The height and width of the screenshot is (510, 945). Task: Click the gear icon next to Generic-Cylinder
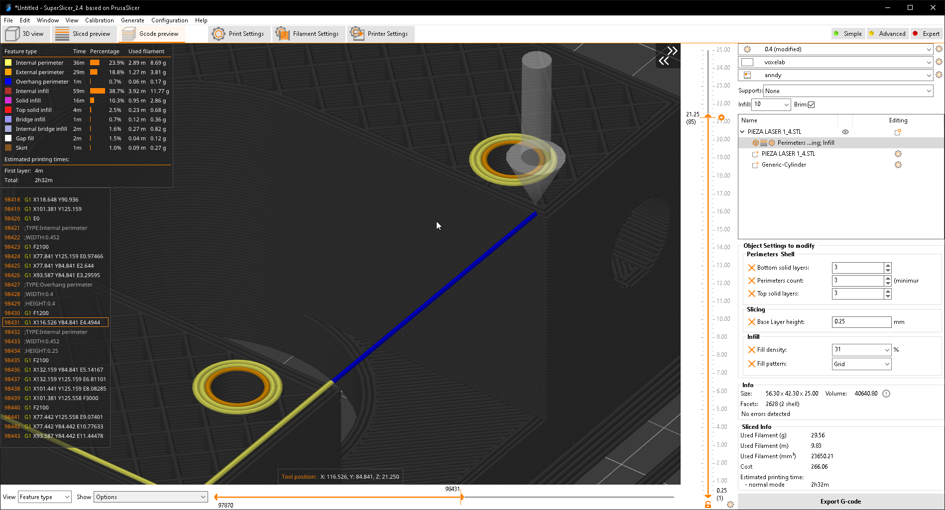pyautogui.click(x=898, y=165)
